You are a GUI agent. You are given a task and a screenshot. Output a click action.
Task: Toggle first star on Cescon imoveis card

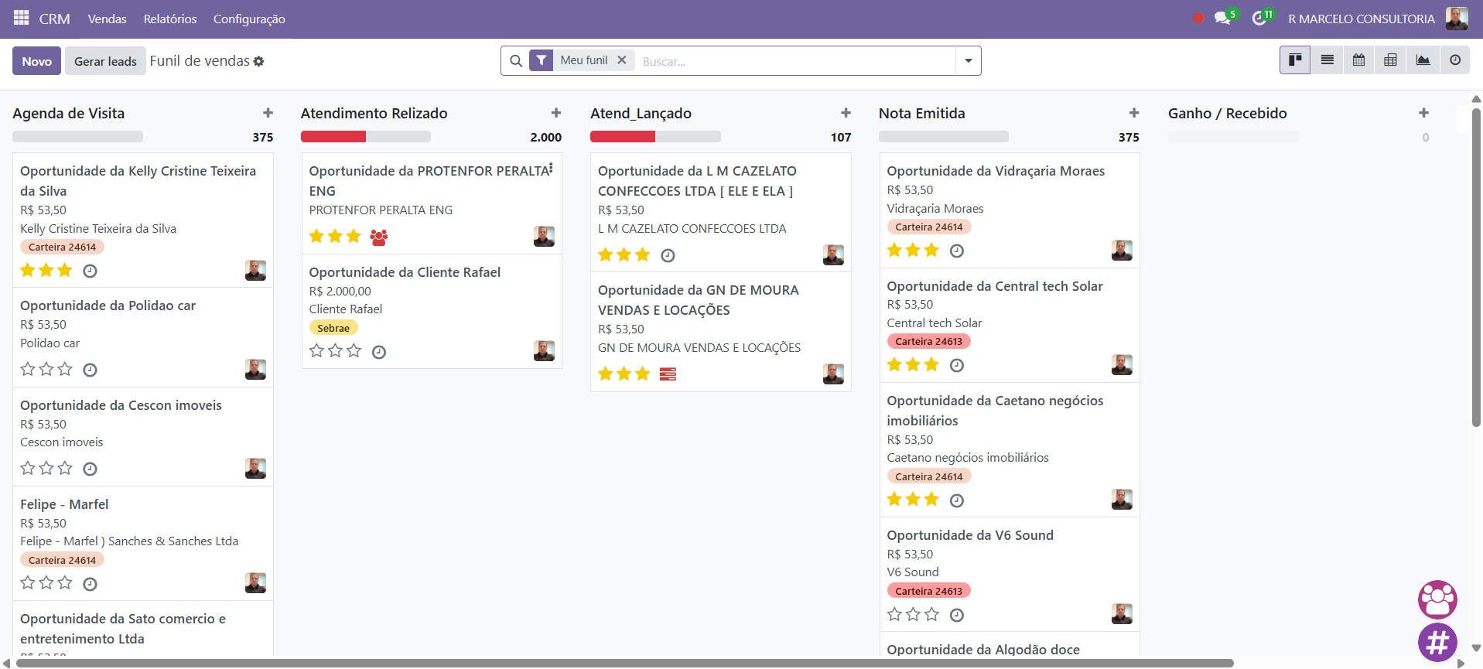click(x=28, y=468)
